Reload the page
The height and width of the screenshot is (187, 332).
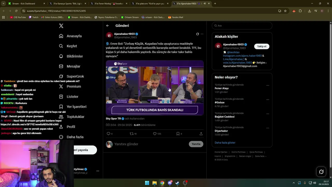pyautogui.click(x=16, y=11)
